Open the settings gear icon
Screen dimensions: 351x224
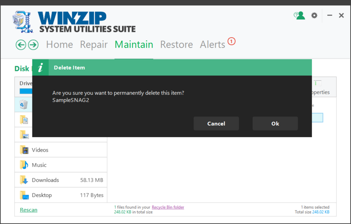(314, 15)
